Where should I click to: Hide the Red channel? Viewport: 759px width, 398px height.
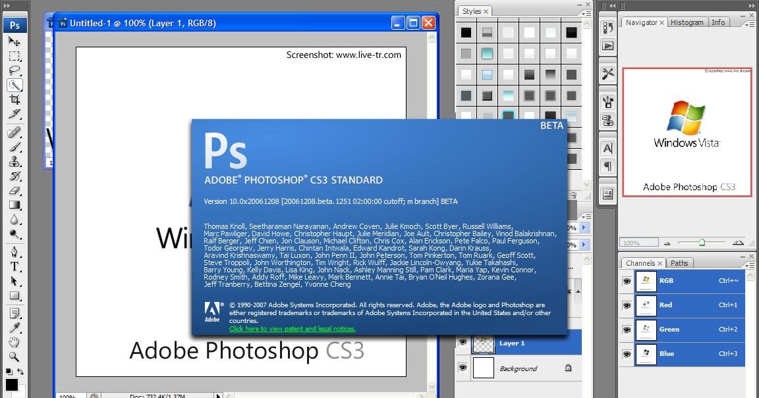pyautogui.click(x=627, y=305)
